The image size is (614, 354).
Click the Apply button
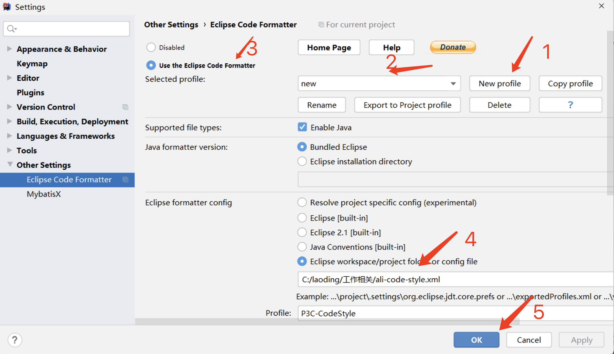coord(582,340)
